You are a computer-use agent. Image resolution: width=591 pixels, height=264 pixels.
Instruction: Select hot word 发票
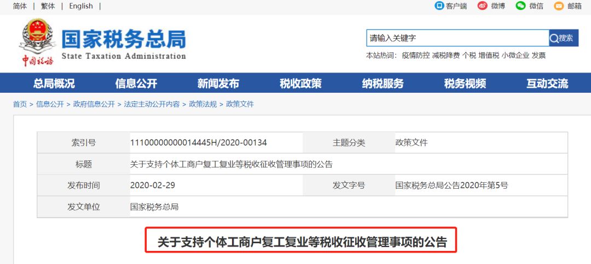point(538,56)
